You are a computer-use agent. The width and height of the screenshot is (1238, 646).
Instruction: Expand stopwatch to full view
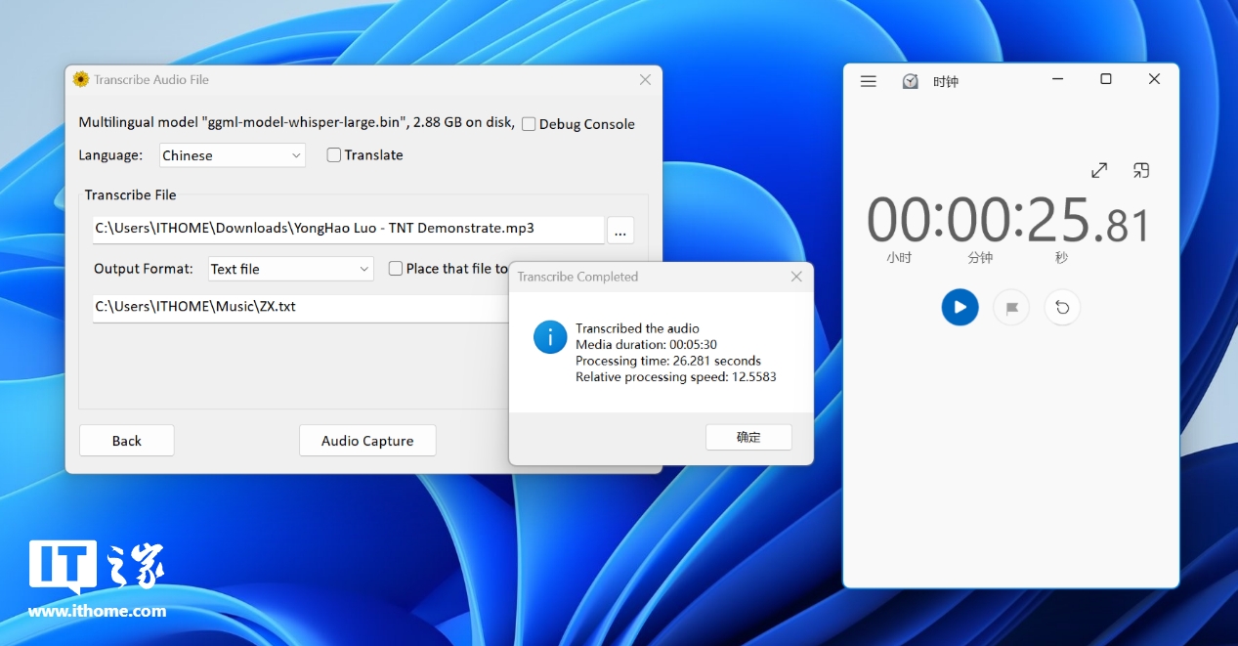click(1099, 171)
